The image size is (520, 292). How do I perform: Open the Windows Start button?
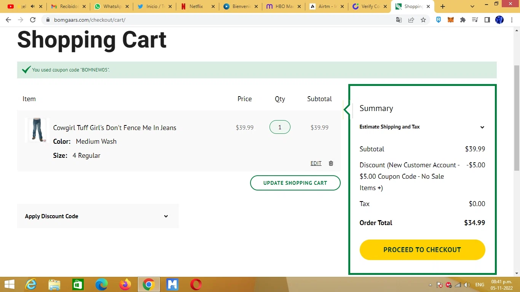[x=9, y=284]
